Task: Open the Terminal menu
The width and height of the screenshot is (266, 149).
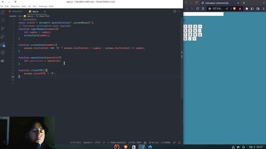Action: tap(43, 6)
